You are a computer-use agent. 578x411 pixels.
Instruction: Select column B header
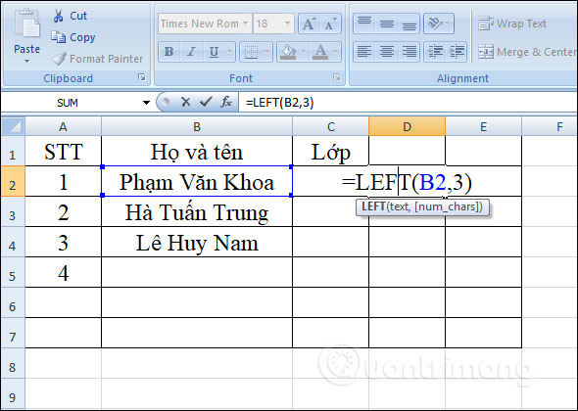[197, 126]
